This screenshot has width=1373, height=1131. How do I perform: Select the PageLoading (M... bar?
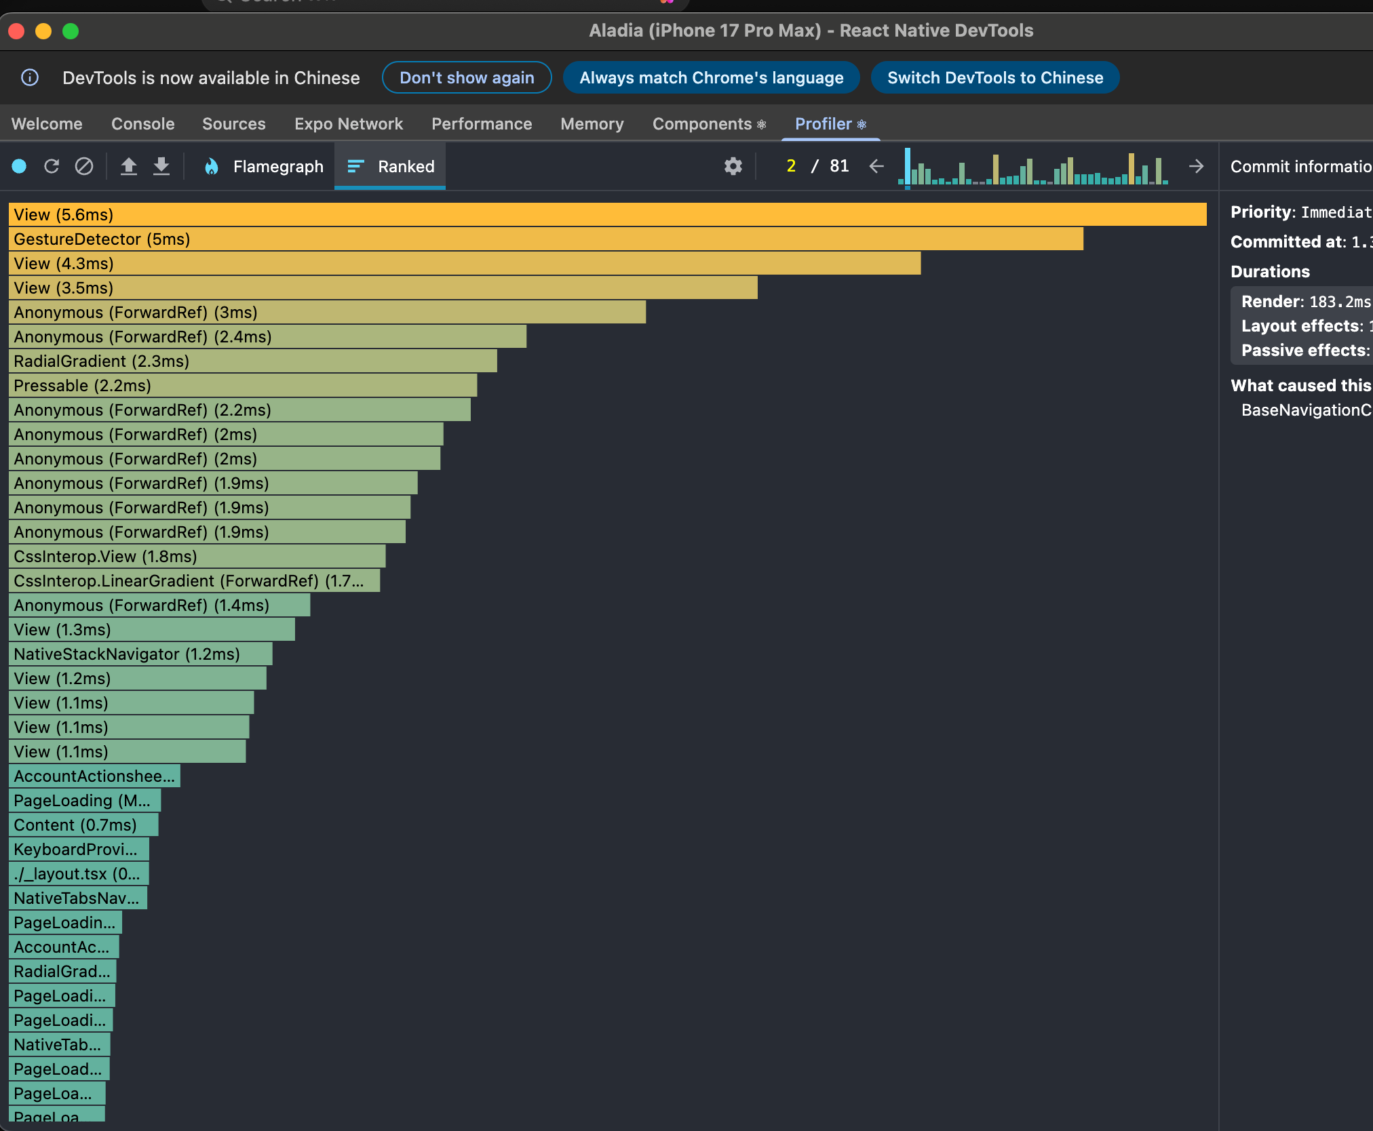click(x=85, y=801)
